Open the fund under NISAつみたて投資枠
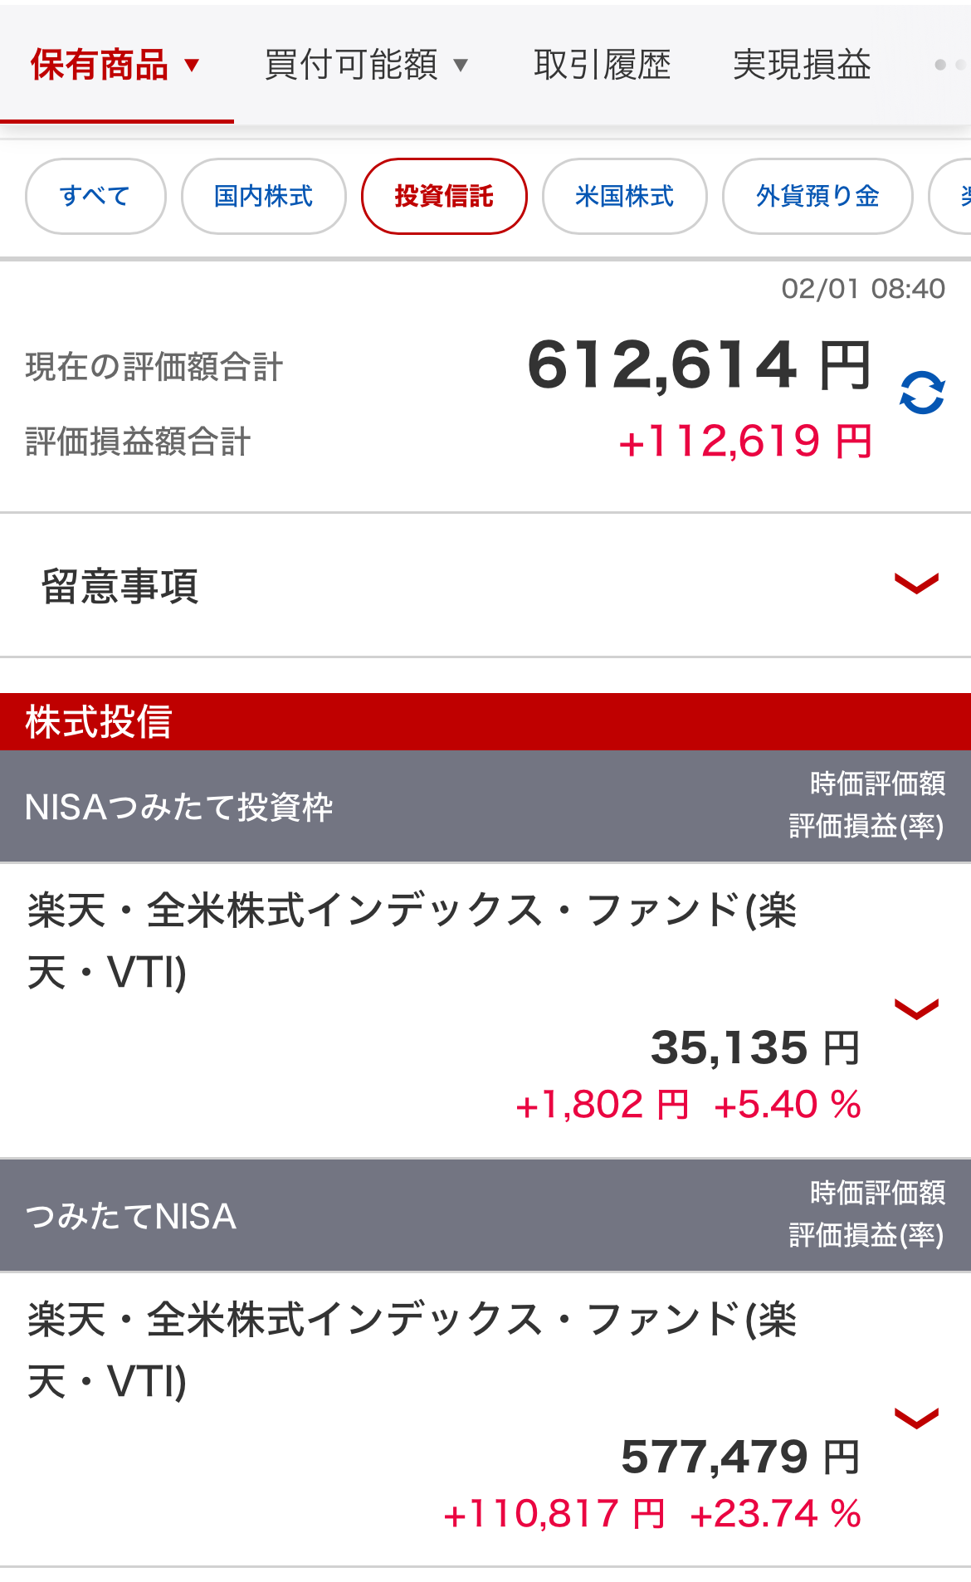This screenshot has width=971, height=1582. tap(412, 940)
